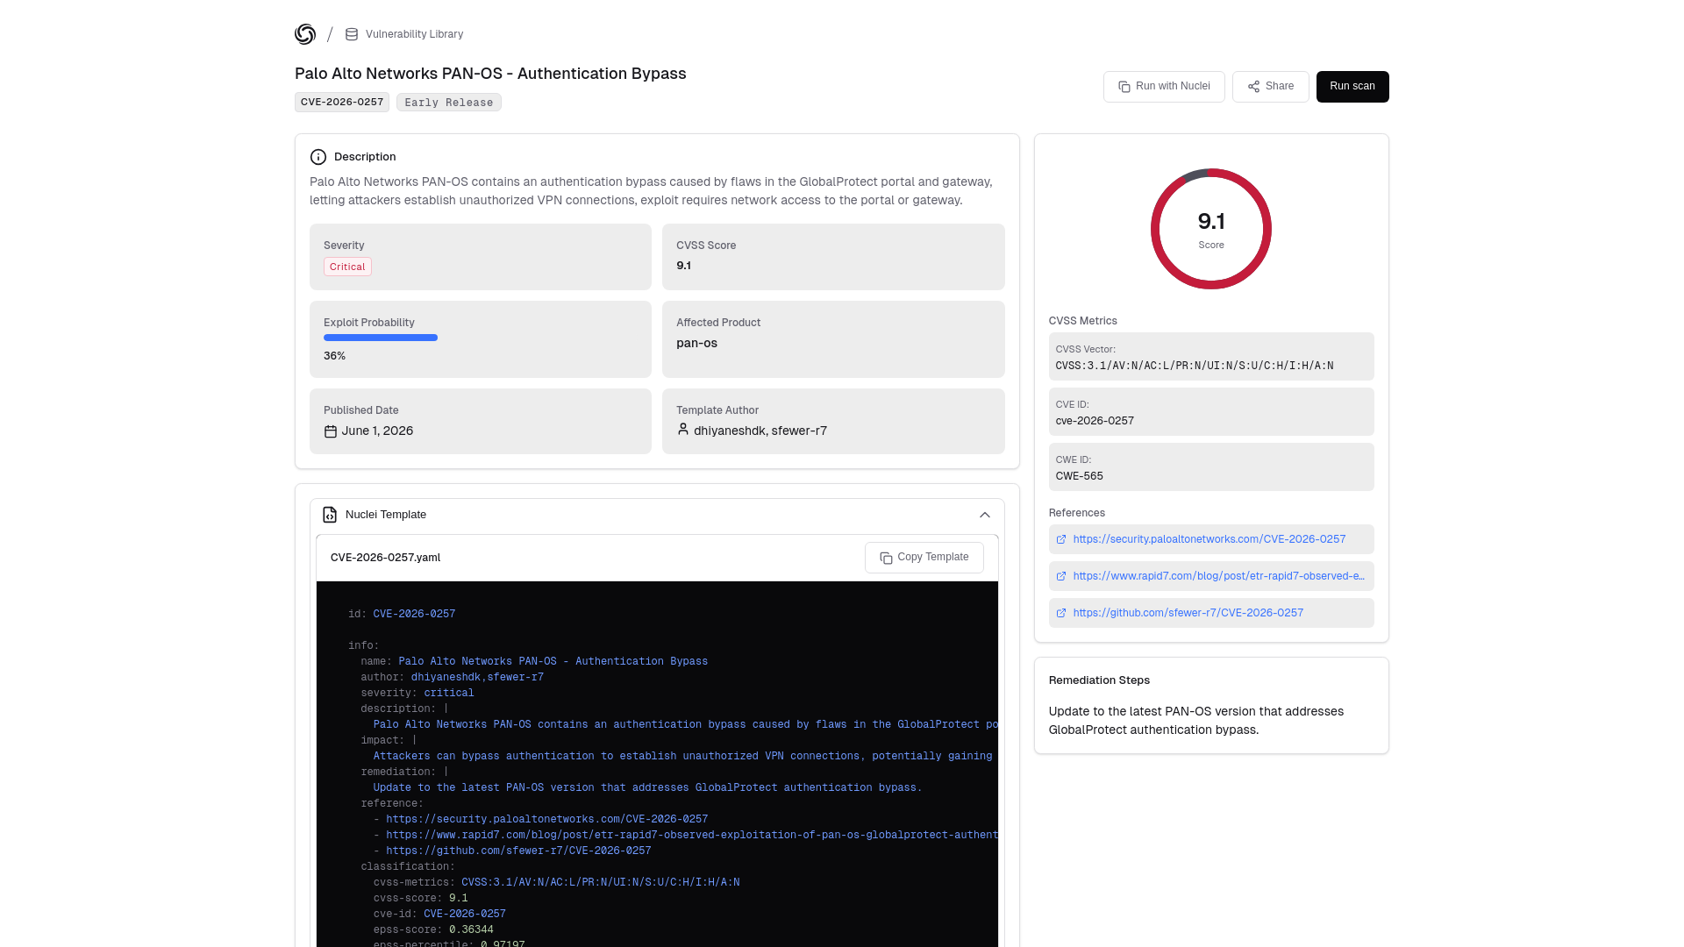Image resolution: width=1684 pixels, height=947 pixels.
Task: Collapse the Nuclei Template section chevron
Action: click(985, 515)
